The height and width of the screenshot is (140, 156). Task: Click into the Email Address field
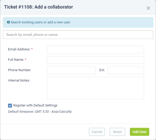pos(95,50)
